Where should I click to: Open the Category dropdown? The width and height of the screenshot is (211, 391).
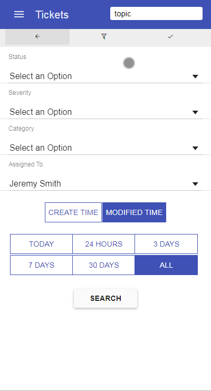click(105, 148)
